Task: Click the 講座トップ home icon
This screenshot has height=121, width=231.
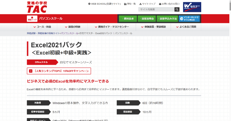Action: [x=32, y=19]
